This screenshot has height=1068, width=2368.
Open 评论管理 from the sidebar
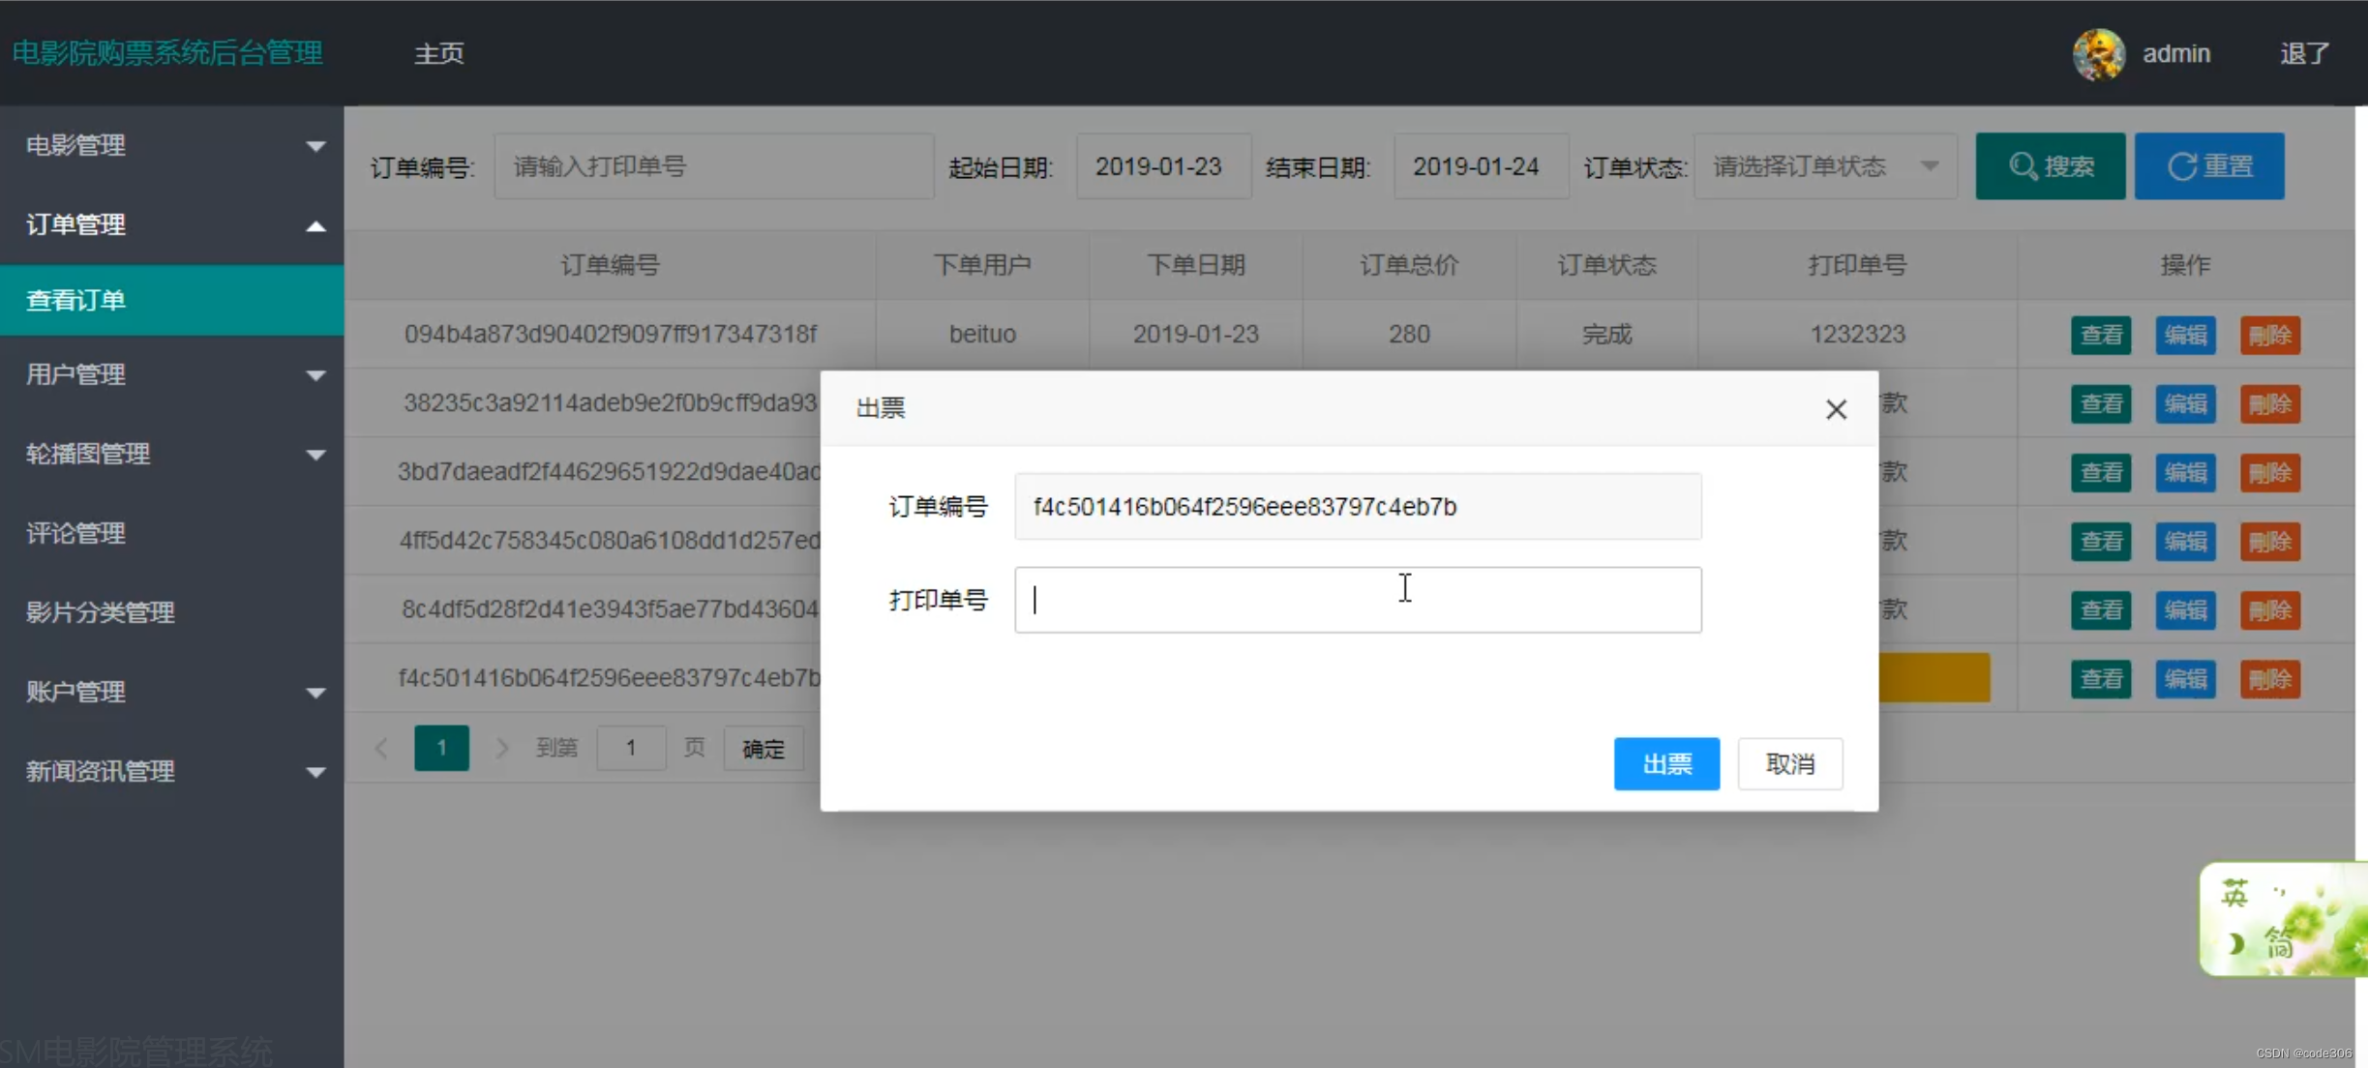75,533
